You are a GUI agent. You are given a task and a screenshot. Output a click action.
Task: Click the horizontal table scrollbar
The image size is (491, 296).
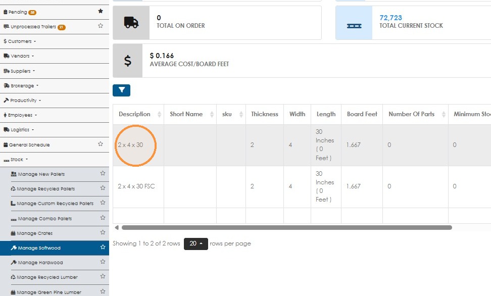coord(286,228)
